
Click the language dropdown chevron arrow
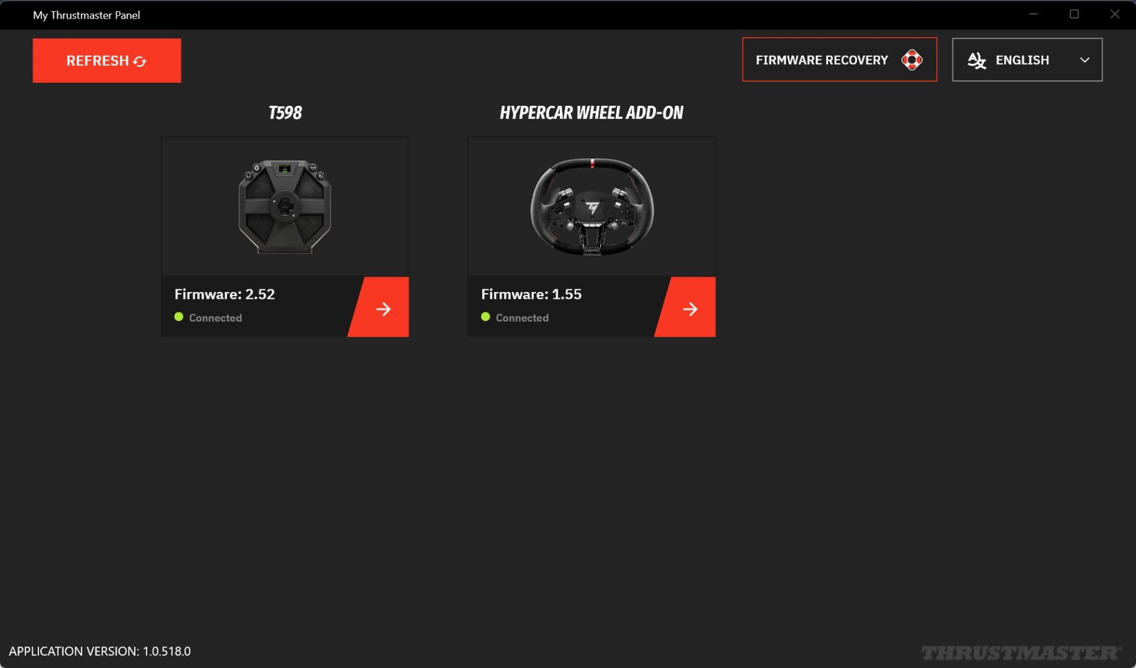click(1084, 60)
